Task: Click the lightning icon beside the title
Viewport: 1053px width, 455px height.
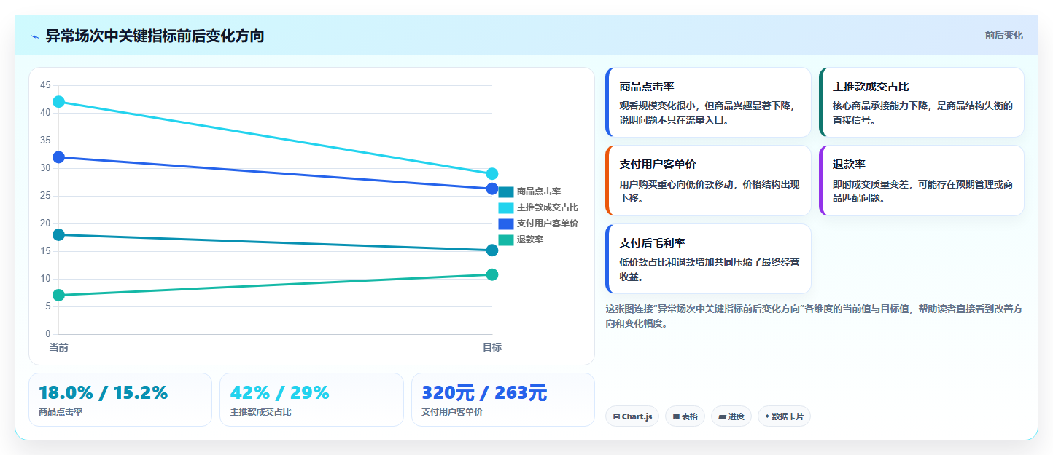Action: pyautogui.click(x=34, y=36)
